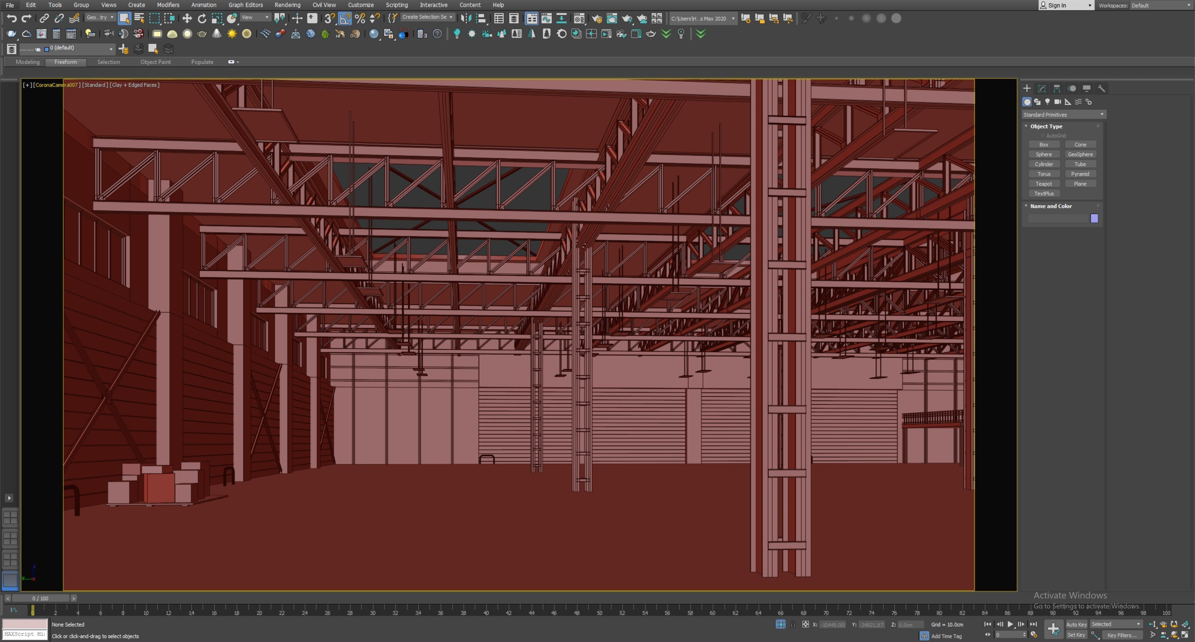The height and width of the screenshot is (642, 1195).
Task: Click the Mirror tool icon
Action: 466,19
